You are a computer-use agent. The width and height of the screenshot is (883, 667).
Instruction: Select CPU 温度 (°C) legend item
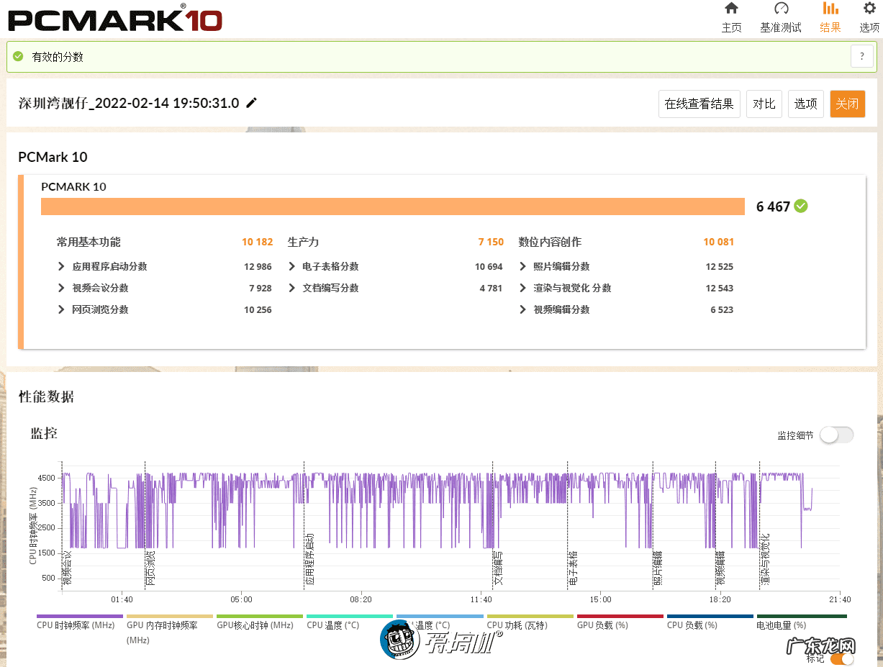[333, 625]
